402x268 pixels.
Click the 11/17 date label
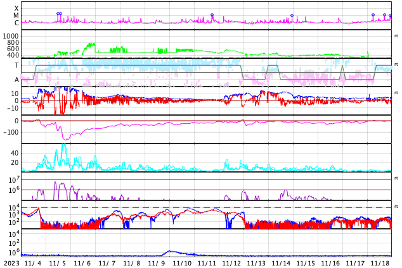coord(355,263)
